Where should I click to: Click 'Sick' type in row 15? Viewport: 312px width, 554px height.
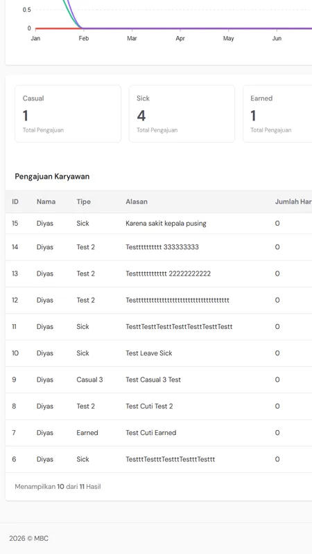[x=83, y=223]
